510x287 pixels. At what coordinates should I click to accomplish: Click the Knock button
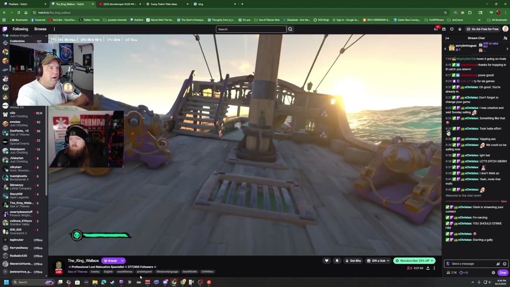pyautogui.click(x=110, y=261)
